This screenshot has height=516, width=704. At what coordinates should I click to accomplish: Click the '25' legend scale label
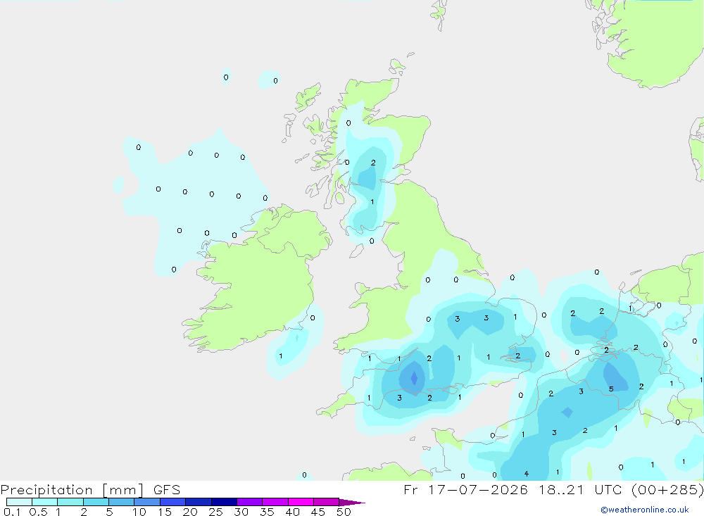(215, 512)
